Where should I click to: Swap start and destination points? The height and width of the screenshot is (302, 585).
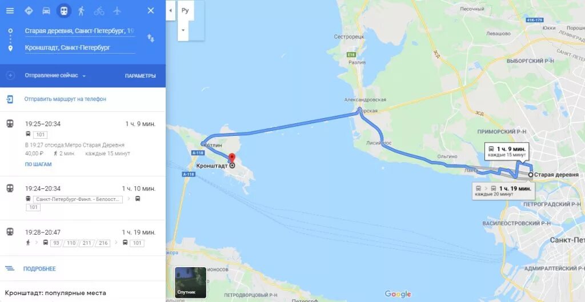tap(151, 38)
